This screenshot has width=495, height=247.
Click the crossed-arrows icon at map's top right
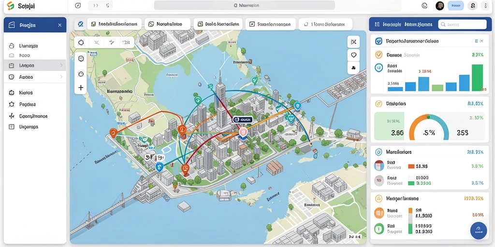[353, 42]
